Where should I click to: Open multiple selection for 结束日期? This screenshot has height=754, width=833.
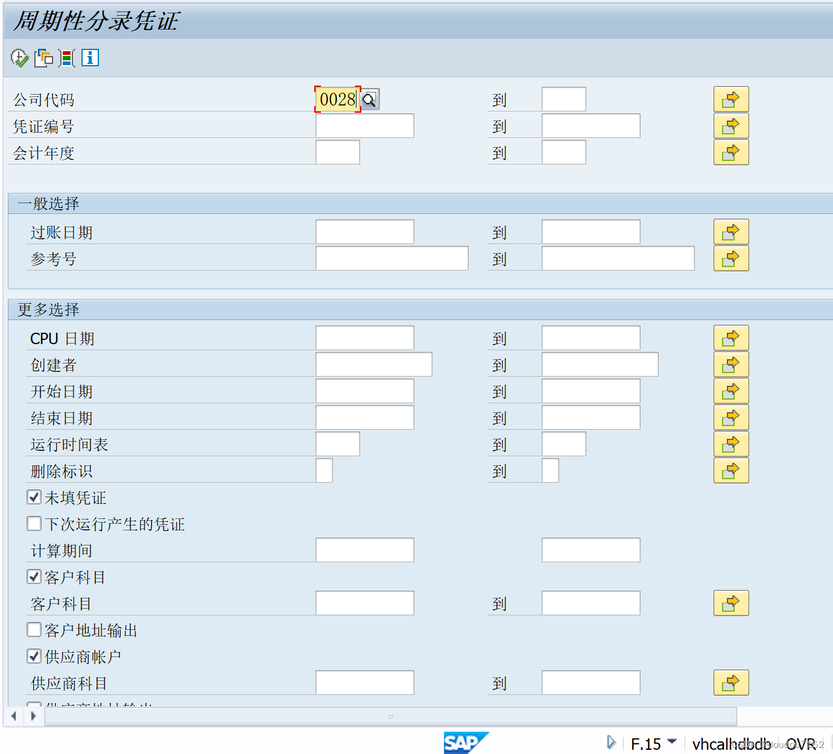point(730,417)
